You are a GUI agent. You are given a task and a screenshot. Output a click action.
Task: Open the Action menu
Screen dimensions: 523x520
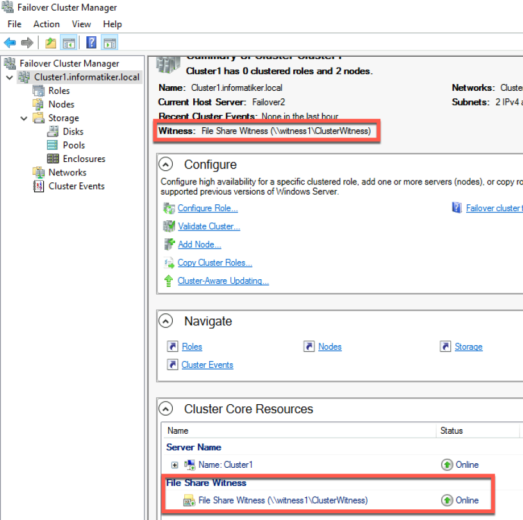pyautogui.click(x=46, y=24)
